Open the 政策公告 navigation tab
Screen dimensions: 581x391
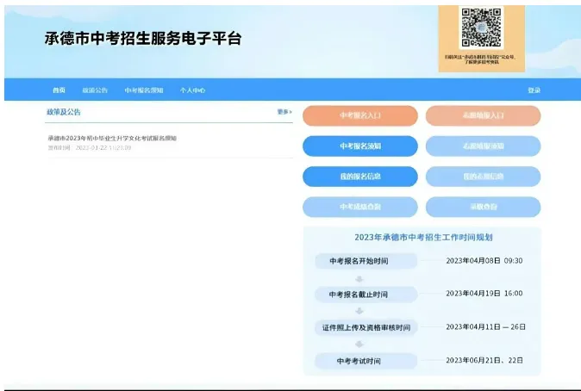point(95,90)
